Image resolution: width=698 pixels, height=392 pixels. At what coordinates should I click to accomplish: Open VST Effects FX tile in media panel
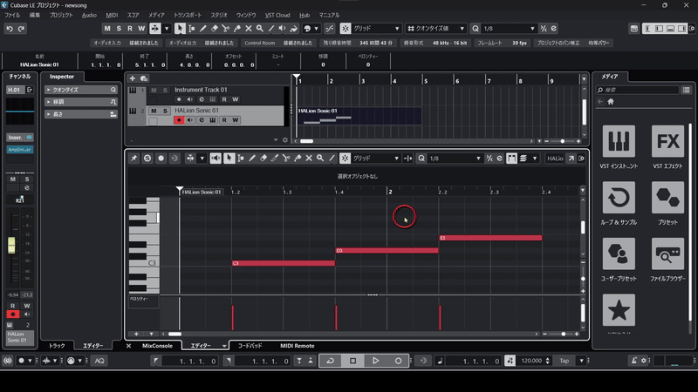click(x=667, y=141)
